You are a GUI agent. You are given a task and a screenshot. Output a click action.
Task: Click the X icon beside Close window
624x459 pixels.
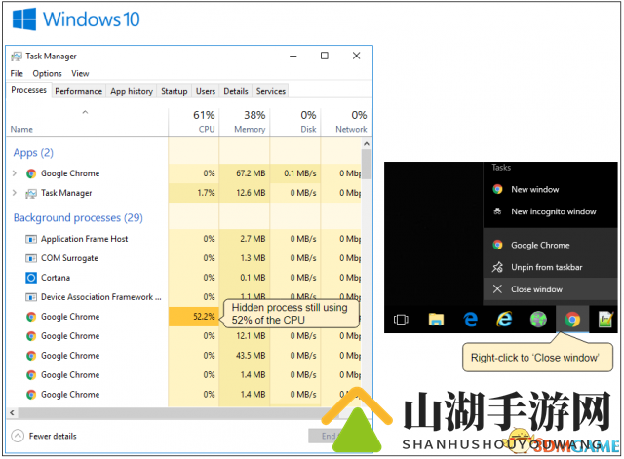497,289
